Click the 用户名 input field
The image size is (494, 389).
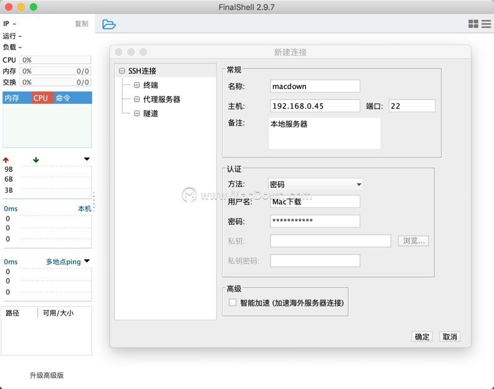coord(315,201)
